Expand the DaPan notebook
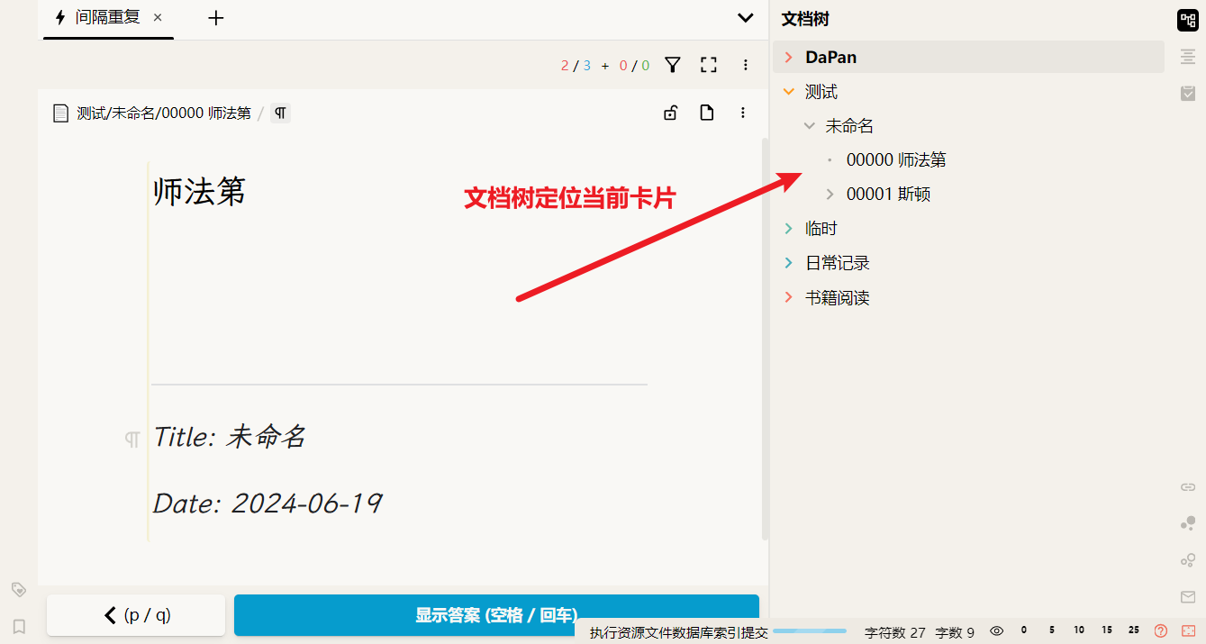This screenshot has height=644, width=1206. tap(788, 58)
